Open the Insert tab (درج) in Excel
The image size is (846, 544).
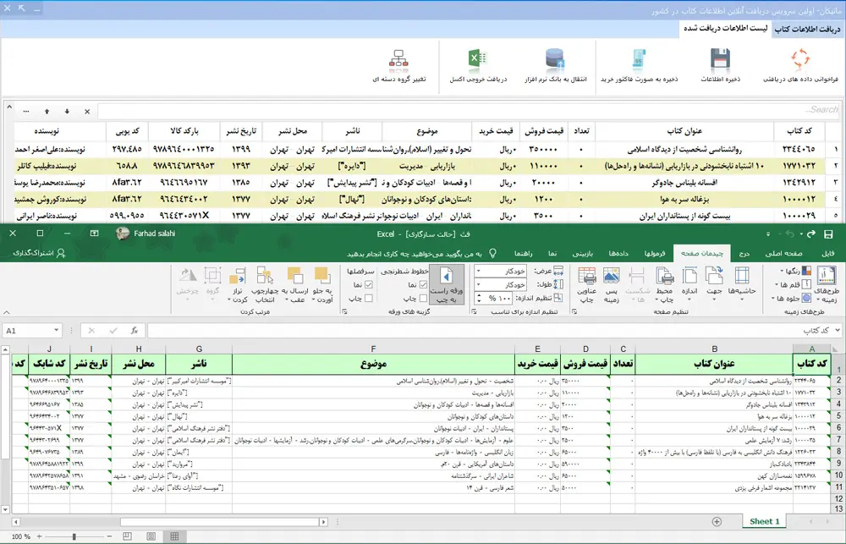click(744, 253)
